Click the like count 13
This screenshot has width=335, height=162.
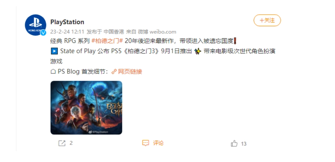pos(244,144)
